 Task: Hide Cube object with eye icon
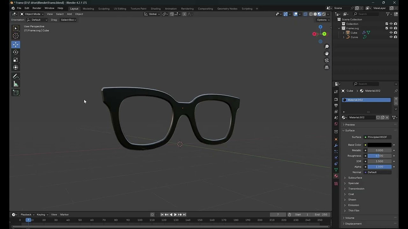(x=391, y=33)
